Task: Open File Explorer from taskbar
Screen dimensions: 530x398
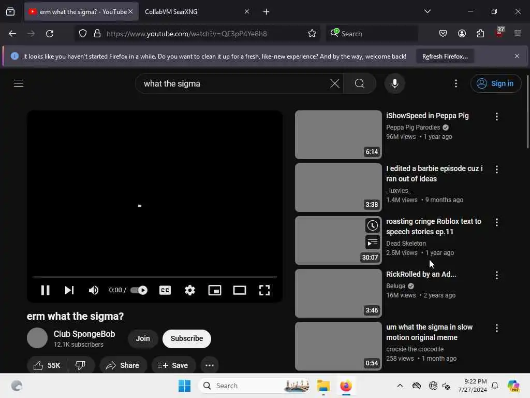Action: [x=323, y=386]
